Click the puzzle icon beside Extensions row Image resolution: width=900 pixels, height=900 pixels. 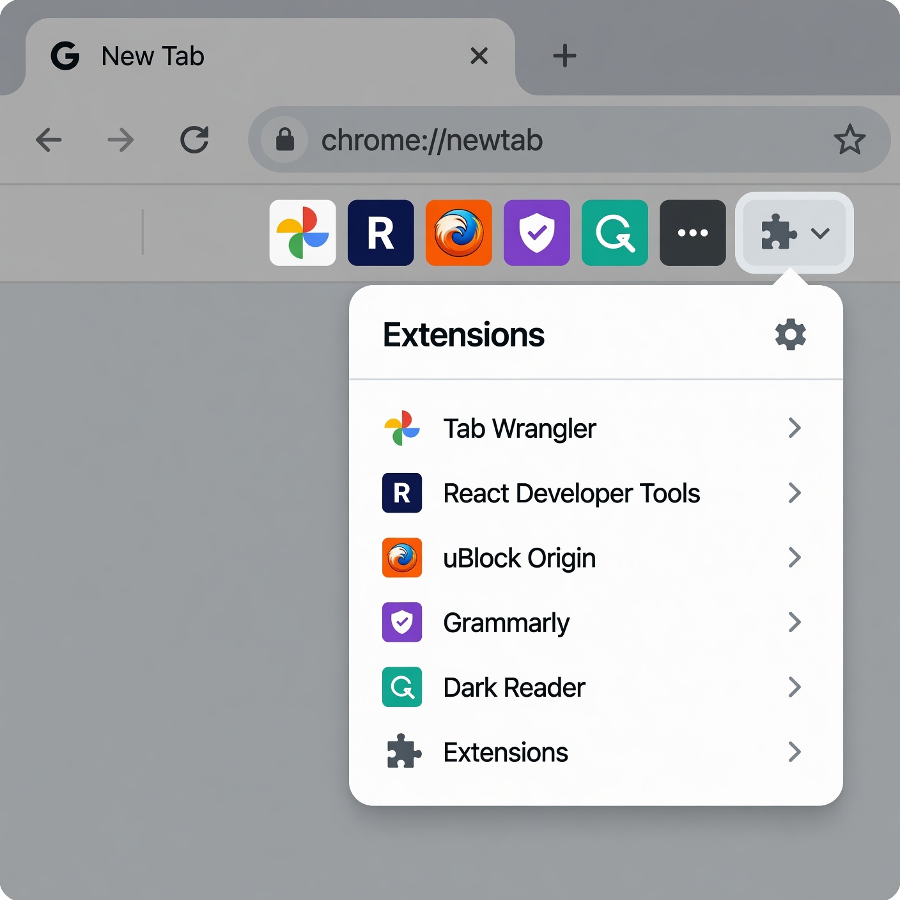click(404, 751)
